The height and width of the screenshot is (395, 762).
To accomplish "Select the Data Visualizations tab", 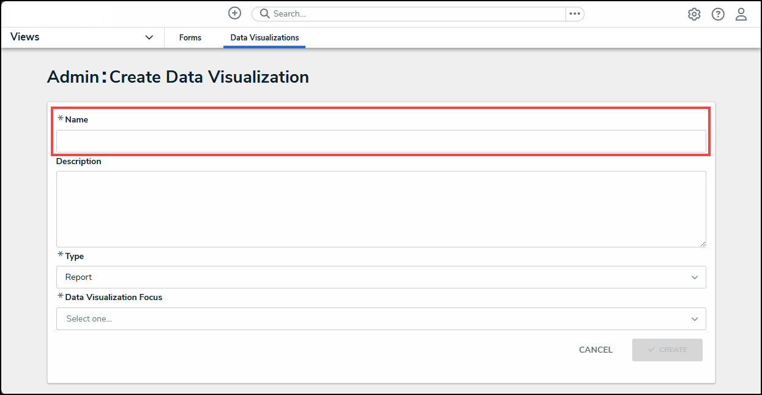I will (x=264, y=38).
